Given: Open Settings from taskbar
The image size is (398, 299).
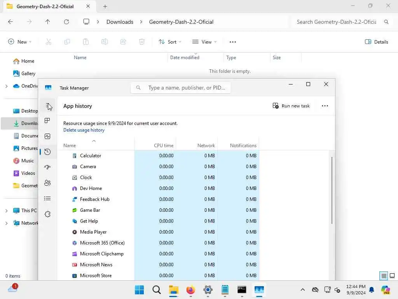Looking at the screenshot, I should coord(208,290).
